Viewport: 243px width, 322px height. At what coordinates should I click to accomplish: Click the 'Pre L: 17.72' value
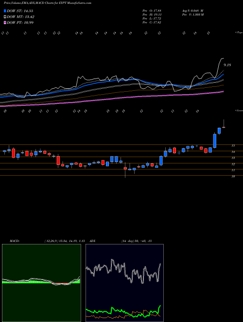(x=152, y=19)
